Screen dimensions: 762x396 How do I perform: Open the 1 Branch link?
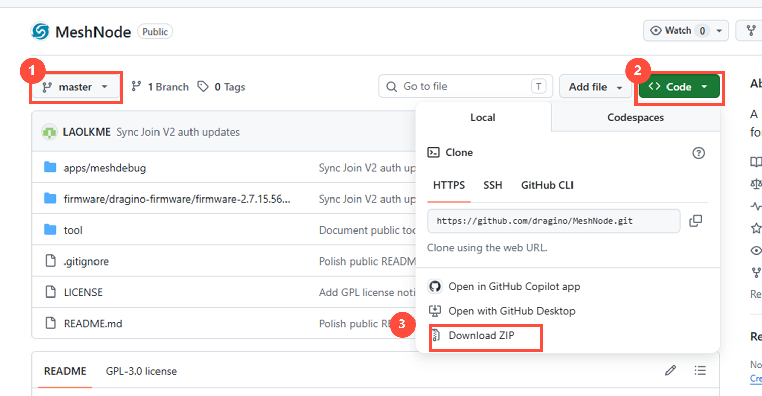160,87
